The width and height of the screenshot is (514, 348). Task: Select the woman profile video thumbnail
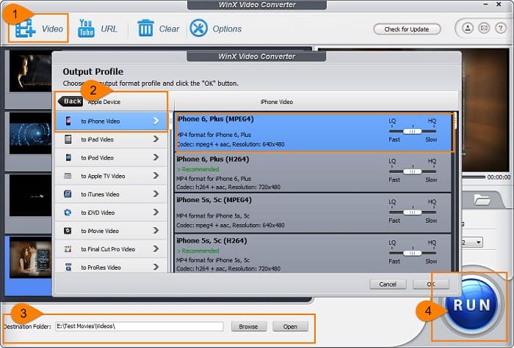pyautogui.click(x=31, y=71)
